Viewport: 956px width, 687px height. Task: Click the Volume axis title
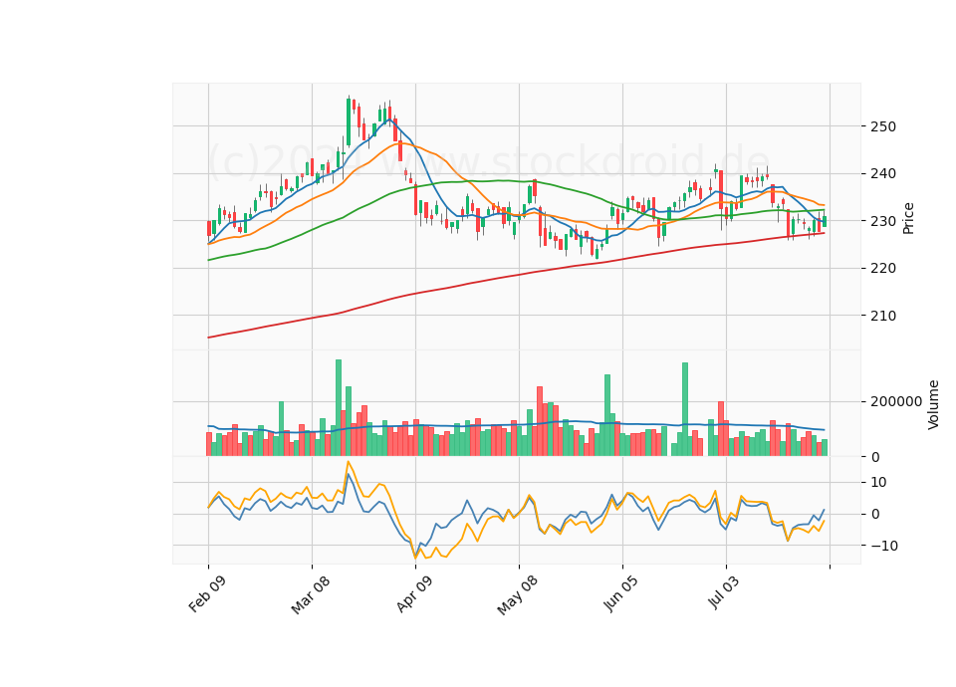pos(933,405)
